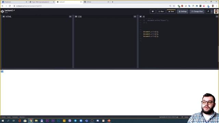Click the Chrome taskbar icon
This screenshot has width=219, height=123.
(x=31, y=121)
